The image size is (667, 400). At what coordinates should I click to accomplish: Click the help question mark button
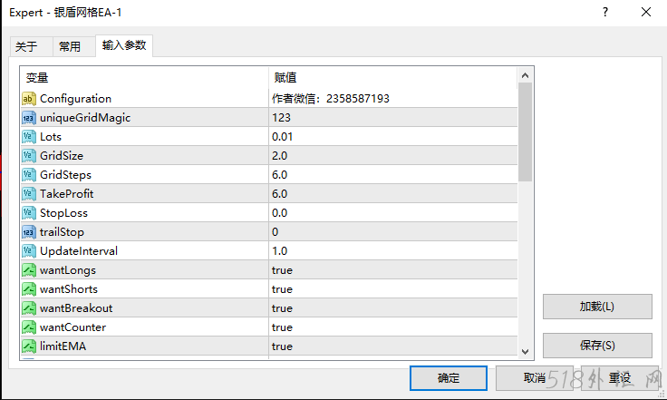605,12
